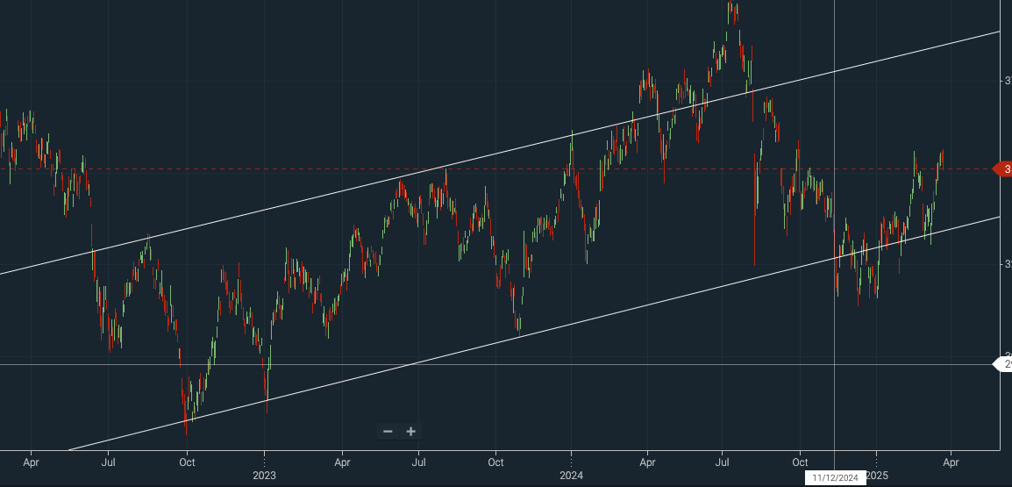
Task: Click the 11/12/2024 crosshair date label
Action: (834, 476)
